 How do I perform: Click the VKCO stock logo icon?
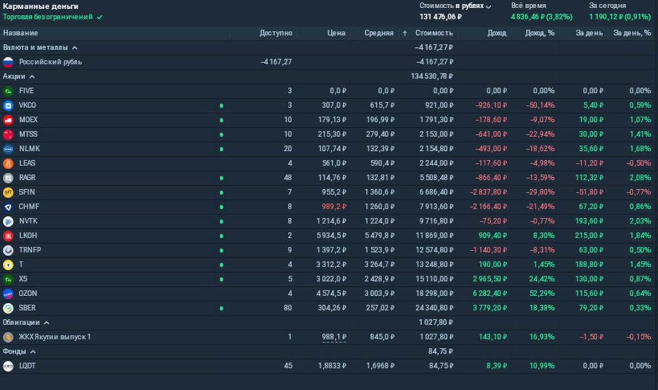tap(8, 105)
